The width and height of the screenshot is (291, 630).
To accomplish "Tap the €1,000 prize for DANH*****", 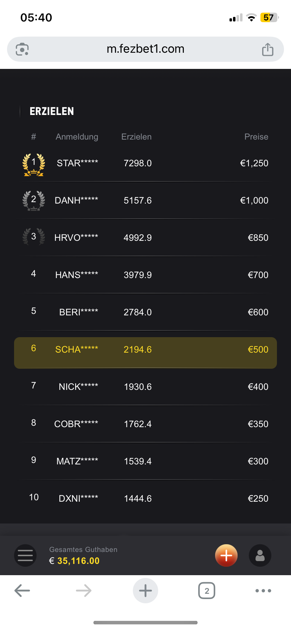I will pos(254,200).
